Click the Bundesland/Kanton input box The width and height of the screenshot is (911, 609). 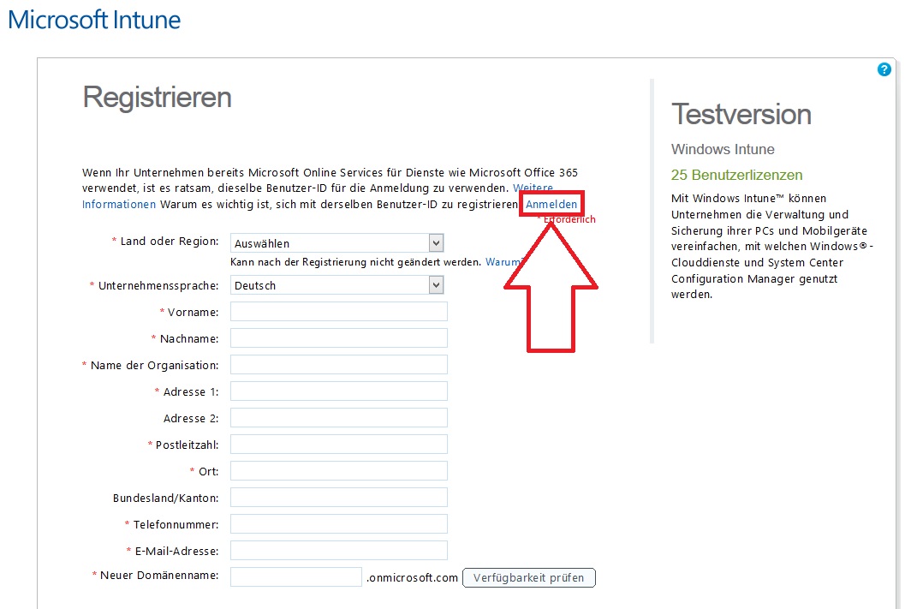point(339,498)
